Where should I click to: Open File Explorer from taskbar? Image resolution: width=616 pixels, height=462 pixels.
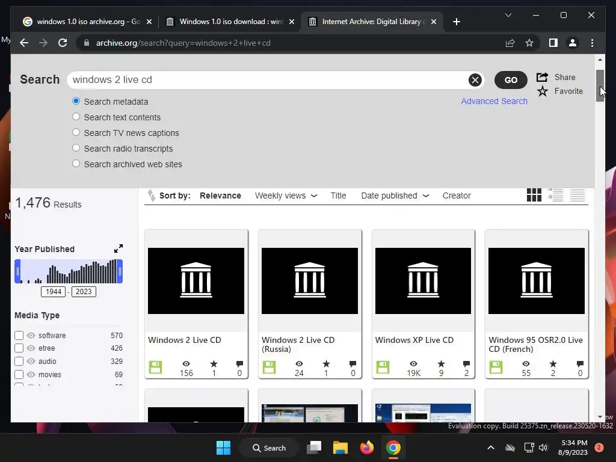(340, 448)
